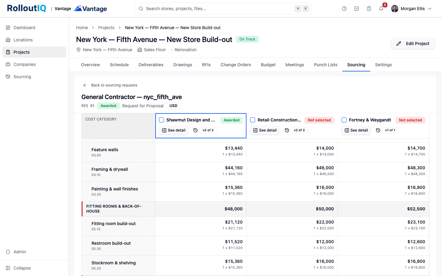442x276 pixels.
Task: Open the help icon in the header
Action: (x=344, y=9)
